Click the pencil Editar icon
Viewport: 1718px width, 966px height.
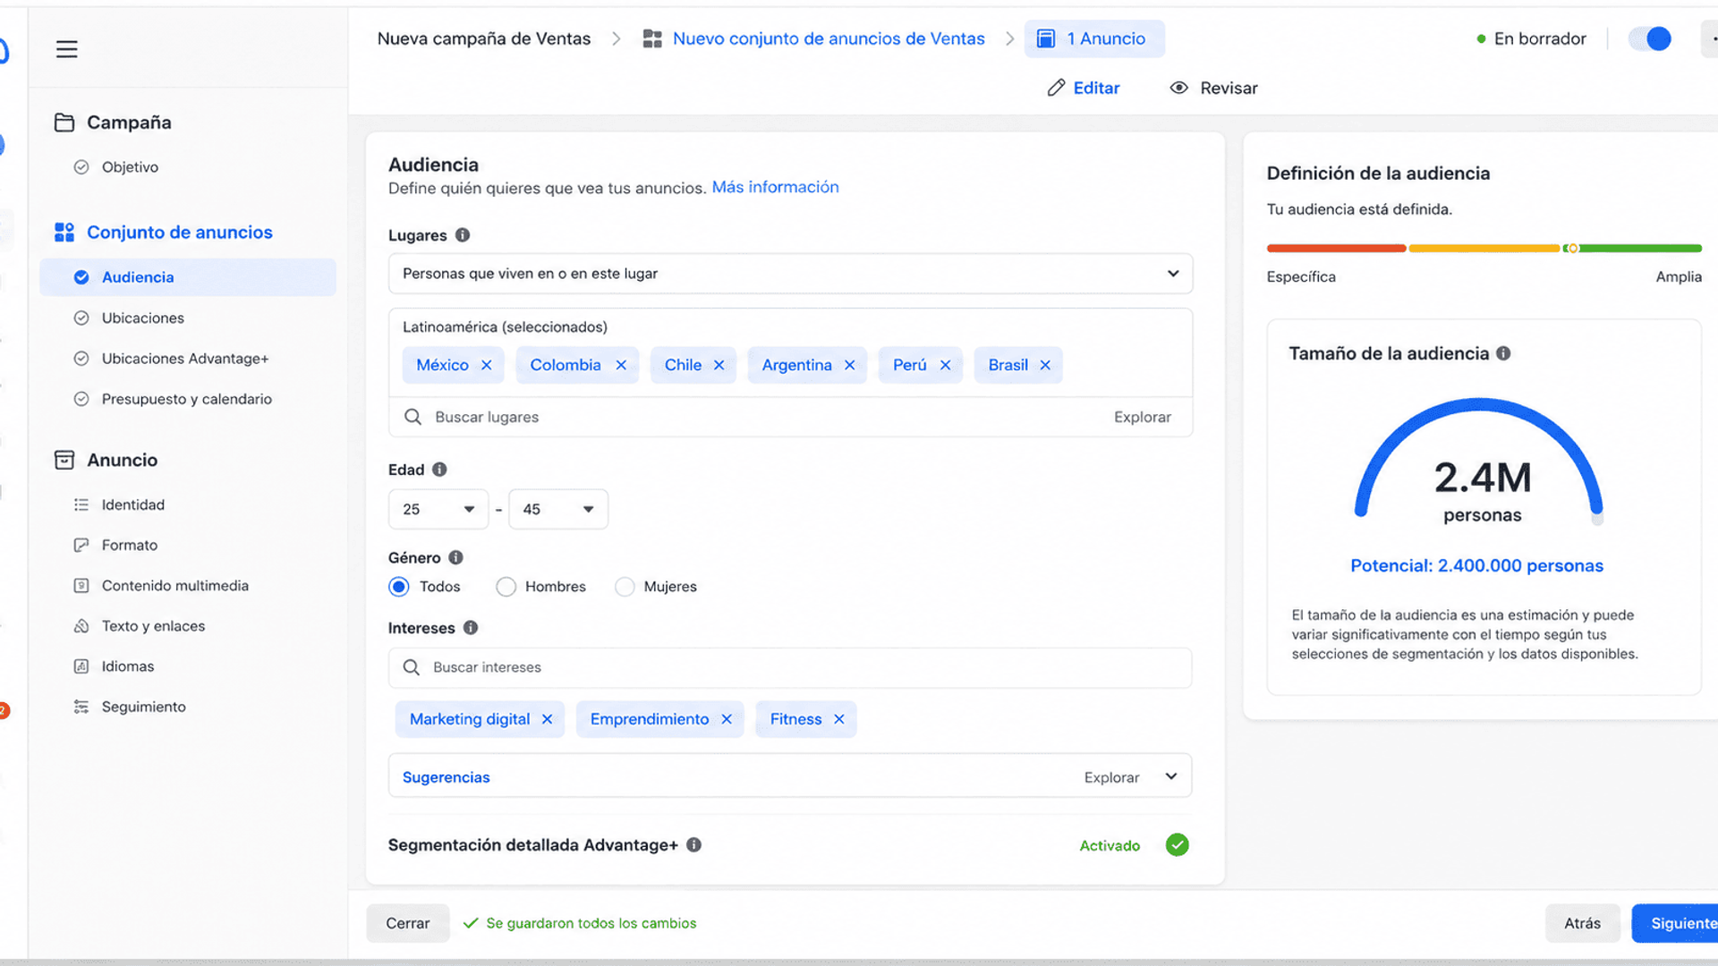point(1057,88)
